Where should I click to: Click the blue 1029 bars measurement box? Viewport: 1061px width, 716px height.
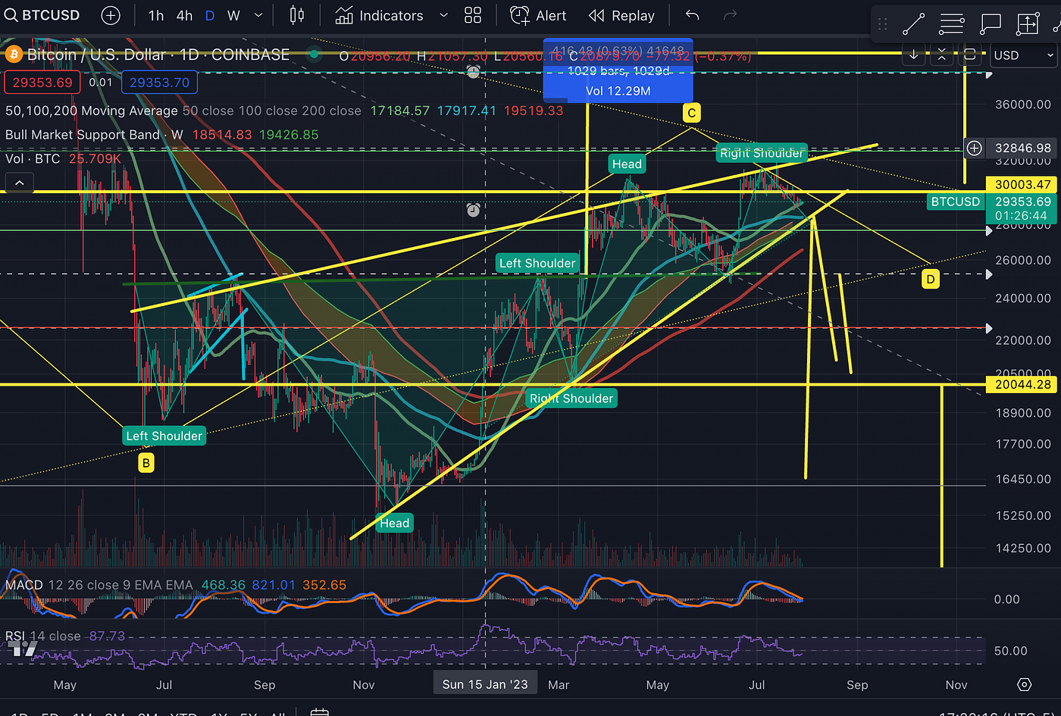[618, 70]
